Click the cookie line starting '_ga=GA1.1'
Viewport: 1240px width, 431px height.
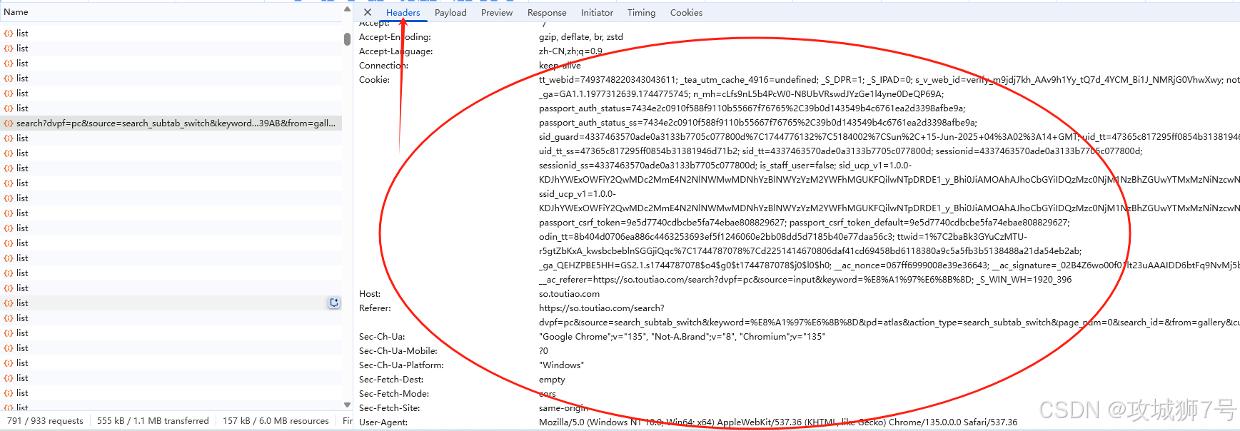pos(741,94)
